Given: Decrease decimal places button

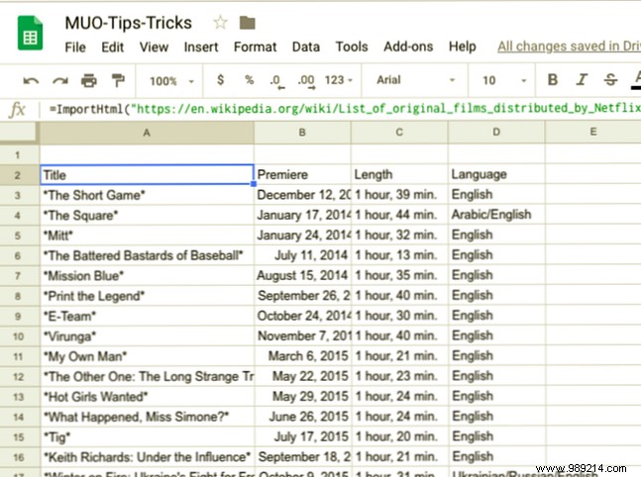Looking at the screenshot, I should (x=276, y=81).
